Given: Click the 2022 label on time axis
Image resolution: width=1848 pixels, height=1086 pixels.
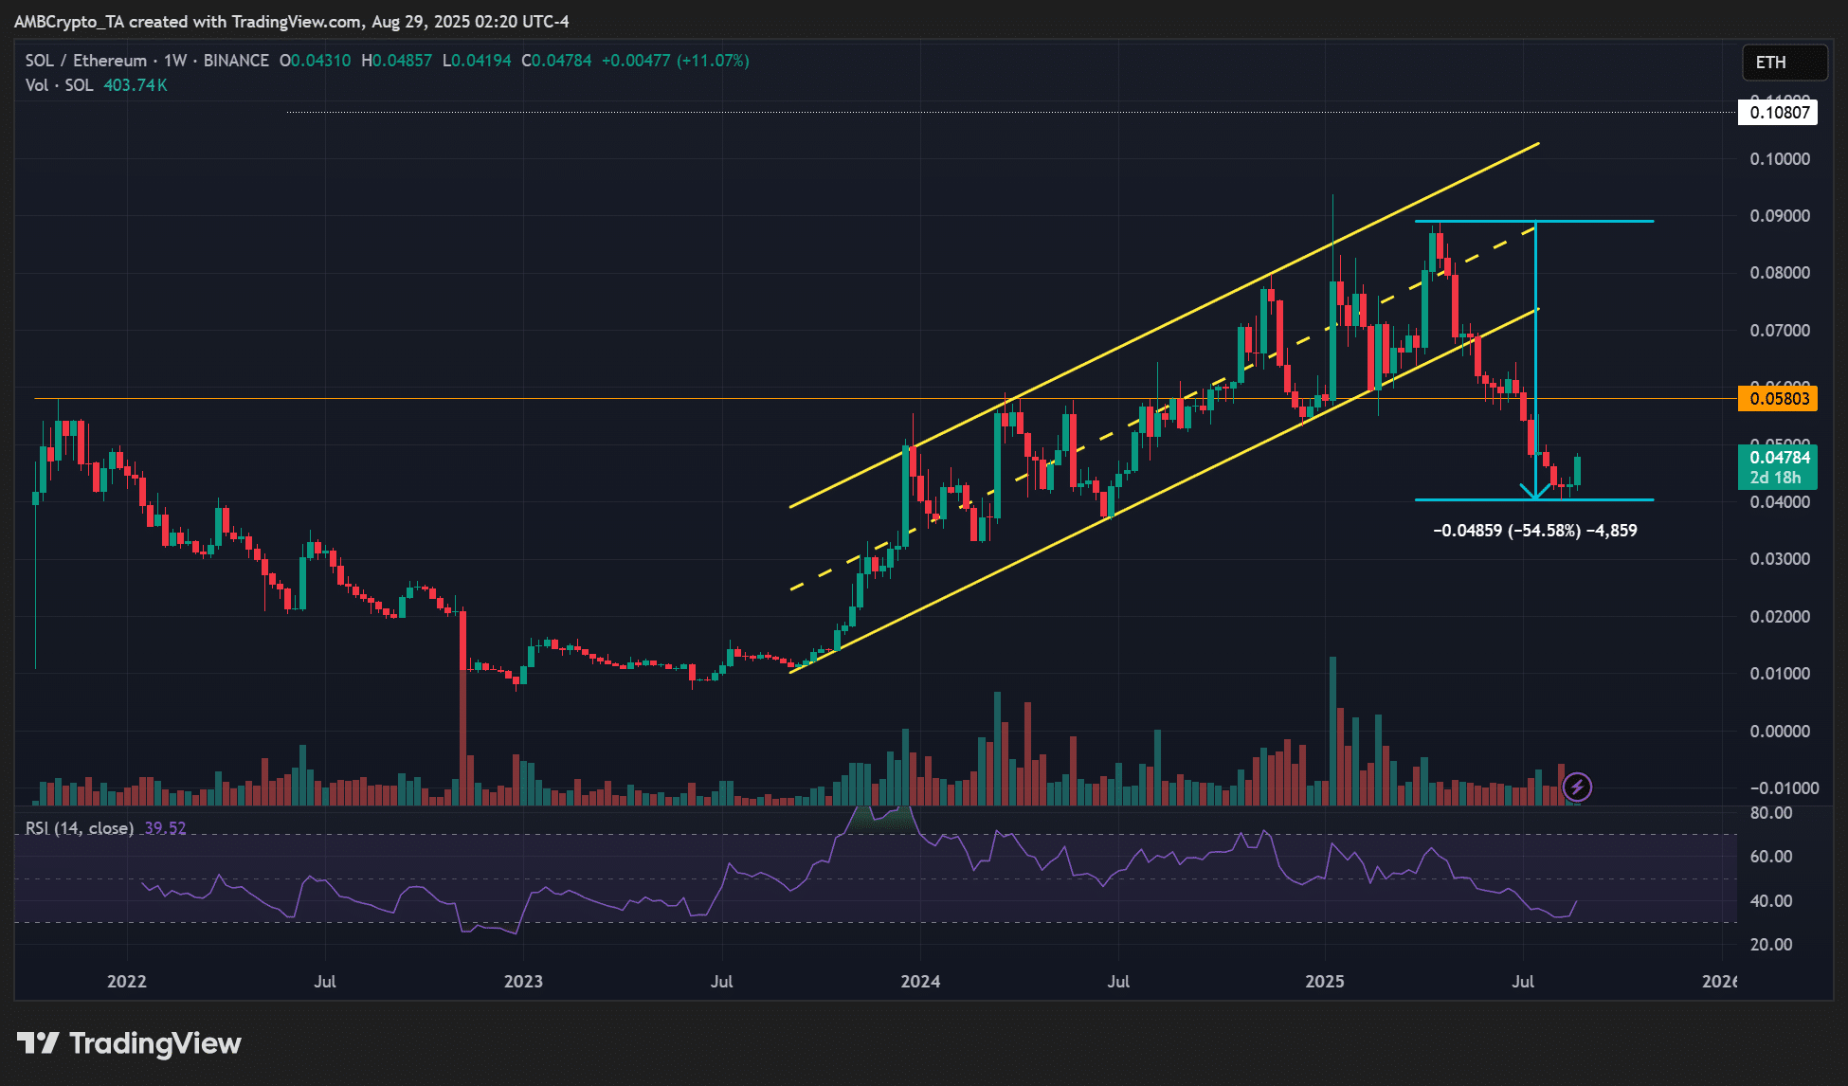Looking at the screenshot, I should pos(127,981).
